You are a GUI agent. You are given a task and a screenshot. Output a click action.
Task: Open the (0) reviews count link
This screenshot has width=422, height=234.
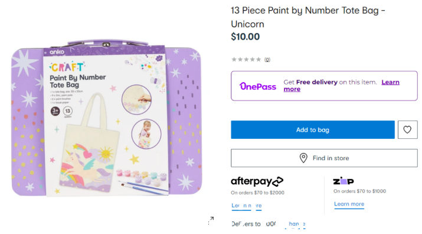coord(267,60)
